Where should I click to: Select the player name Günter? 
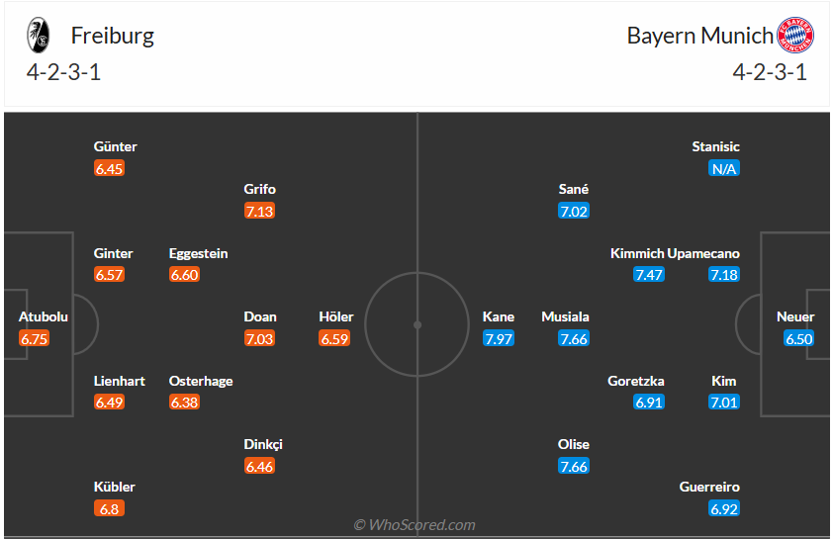pos(116,146)
